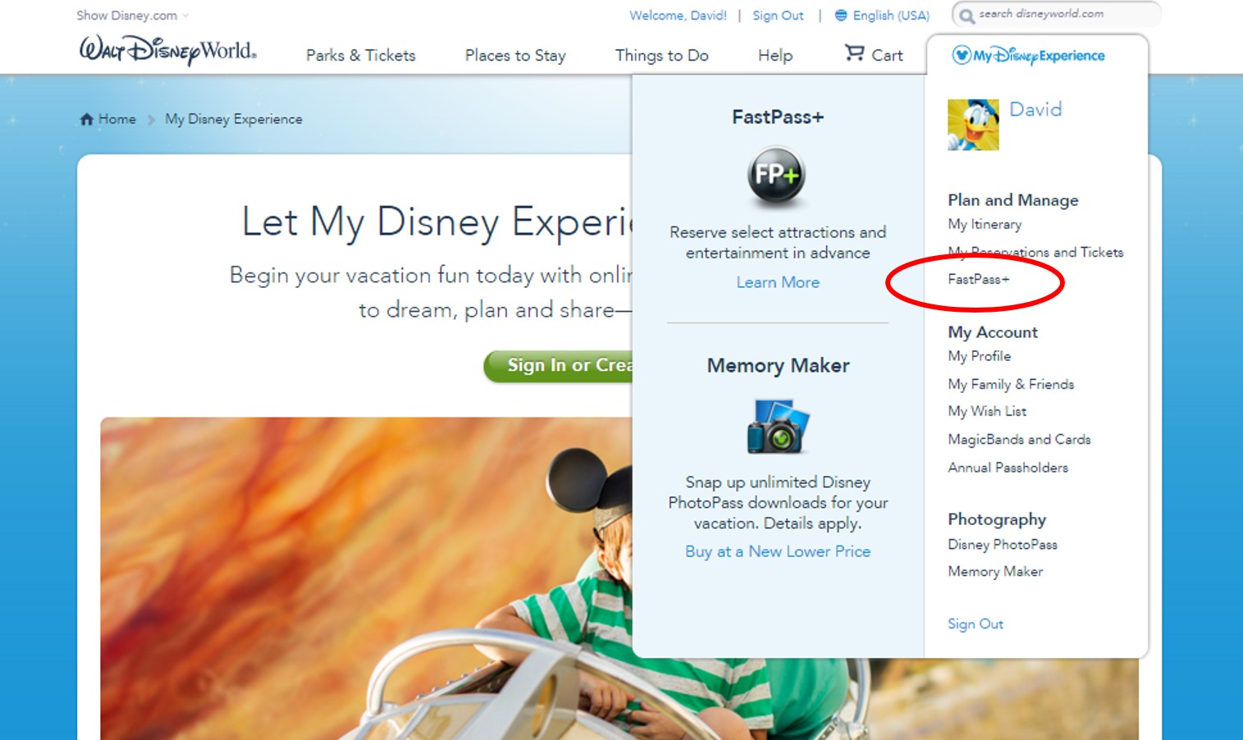
Task: Click the Walt Disney World logo
Action: pos(167,50)
